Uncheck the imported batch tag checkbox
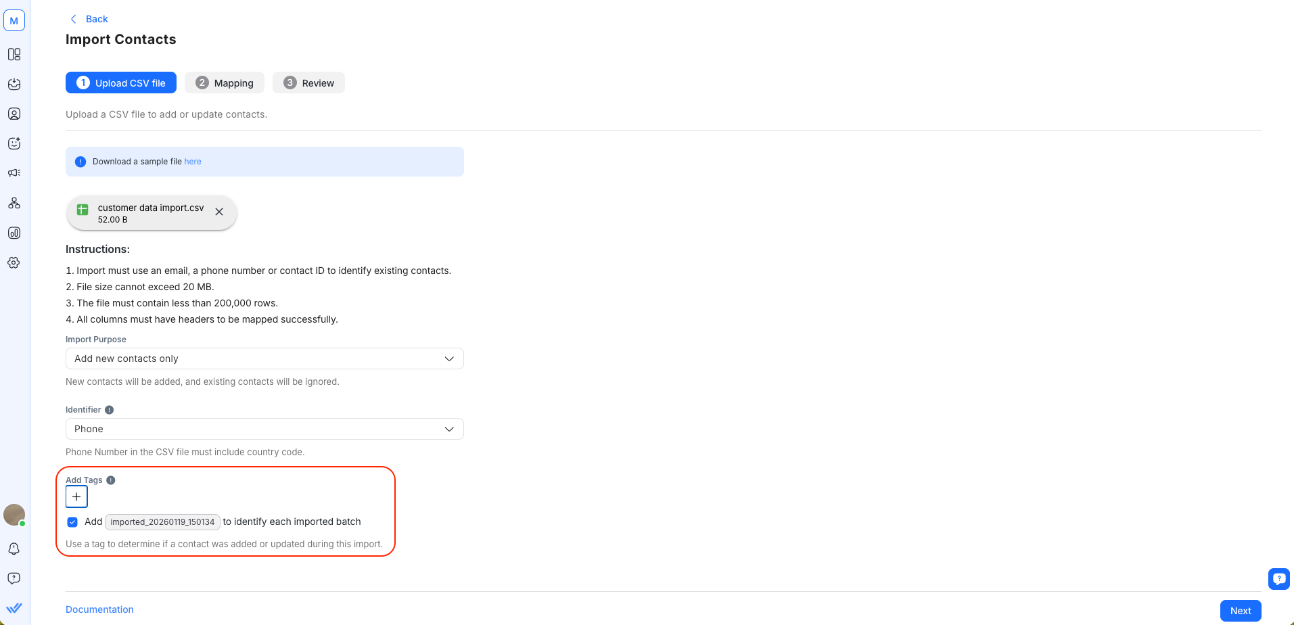 (x=72, y=522)
